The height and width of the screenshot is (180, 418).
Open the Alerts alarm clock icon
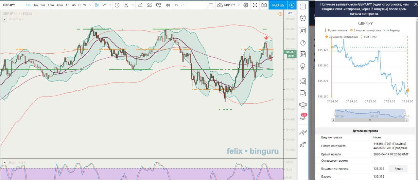(x=303, y=18)
